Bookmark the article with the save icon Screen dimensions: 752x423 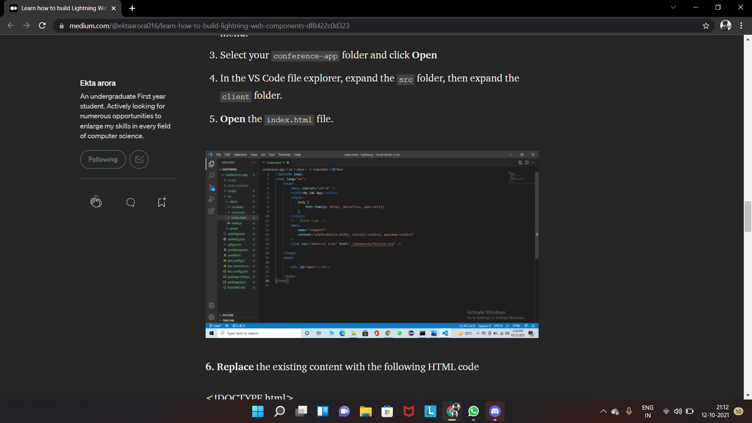click(x=161, y=202)
